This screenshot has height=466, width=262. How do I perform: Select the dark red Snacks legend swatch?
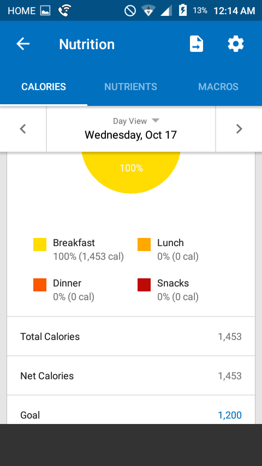[144, 285]
